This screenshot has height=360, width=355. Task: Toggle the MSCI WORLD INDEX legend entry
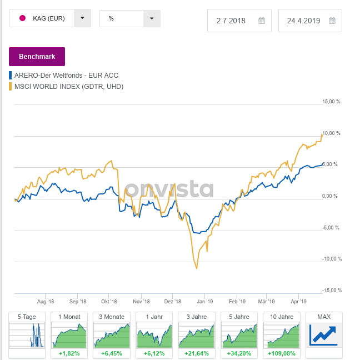pos(68,86)
